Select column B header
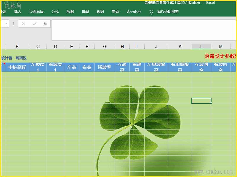Image resolution: width=237 pixels, height=177 pixels. coord(17,47)
